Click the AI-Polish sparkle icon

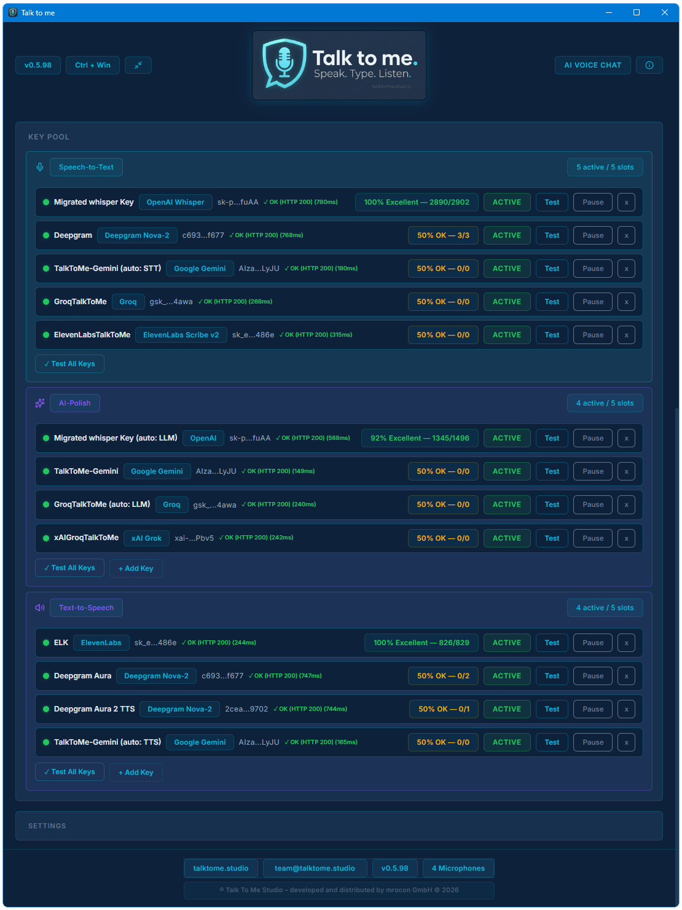tap(40, 403)
